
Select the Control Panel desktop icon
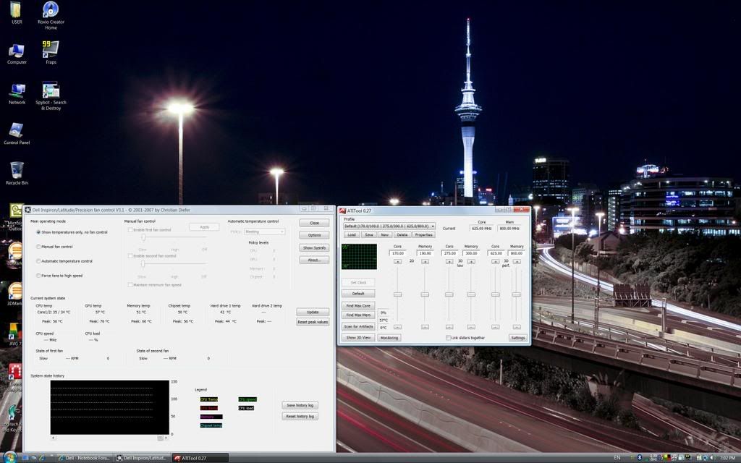pos(17,134)
